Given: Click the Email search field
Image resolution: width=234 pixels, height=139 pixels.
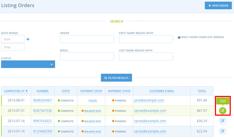Looking at the screenshot, I should click(87, 56).
